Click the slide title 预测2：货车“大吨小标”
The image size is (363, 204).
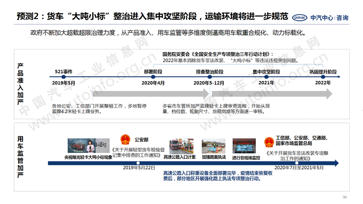coord(152,16)
